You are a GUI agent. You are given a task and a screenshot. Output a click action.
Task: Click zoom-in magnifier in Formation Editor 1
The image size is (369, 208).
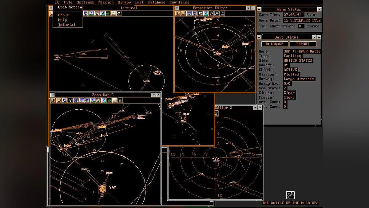click(x=177, y=14)
